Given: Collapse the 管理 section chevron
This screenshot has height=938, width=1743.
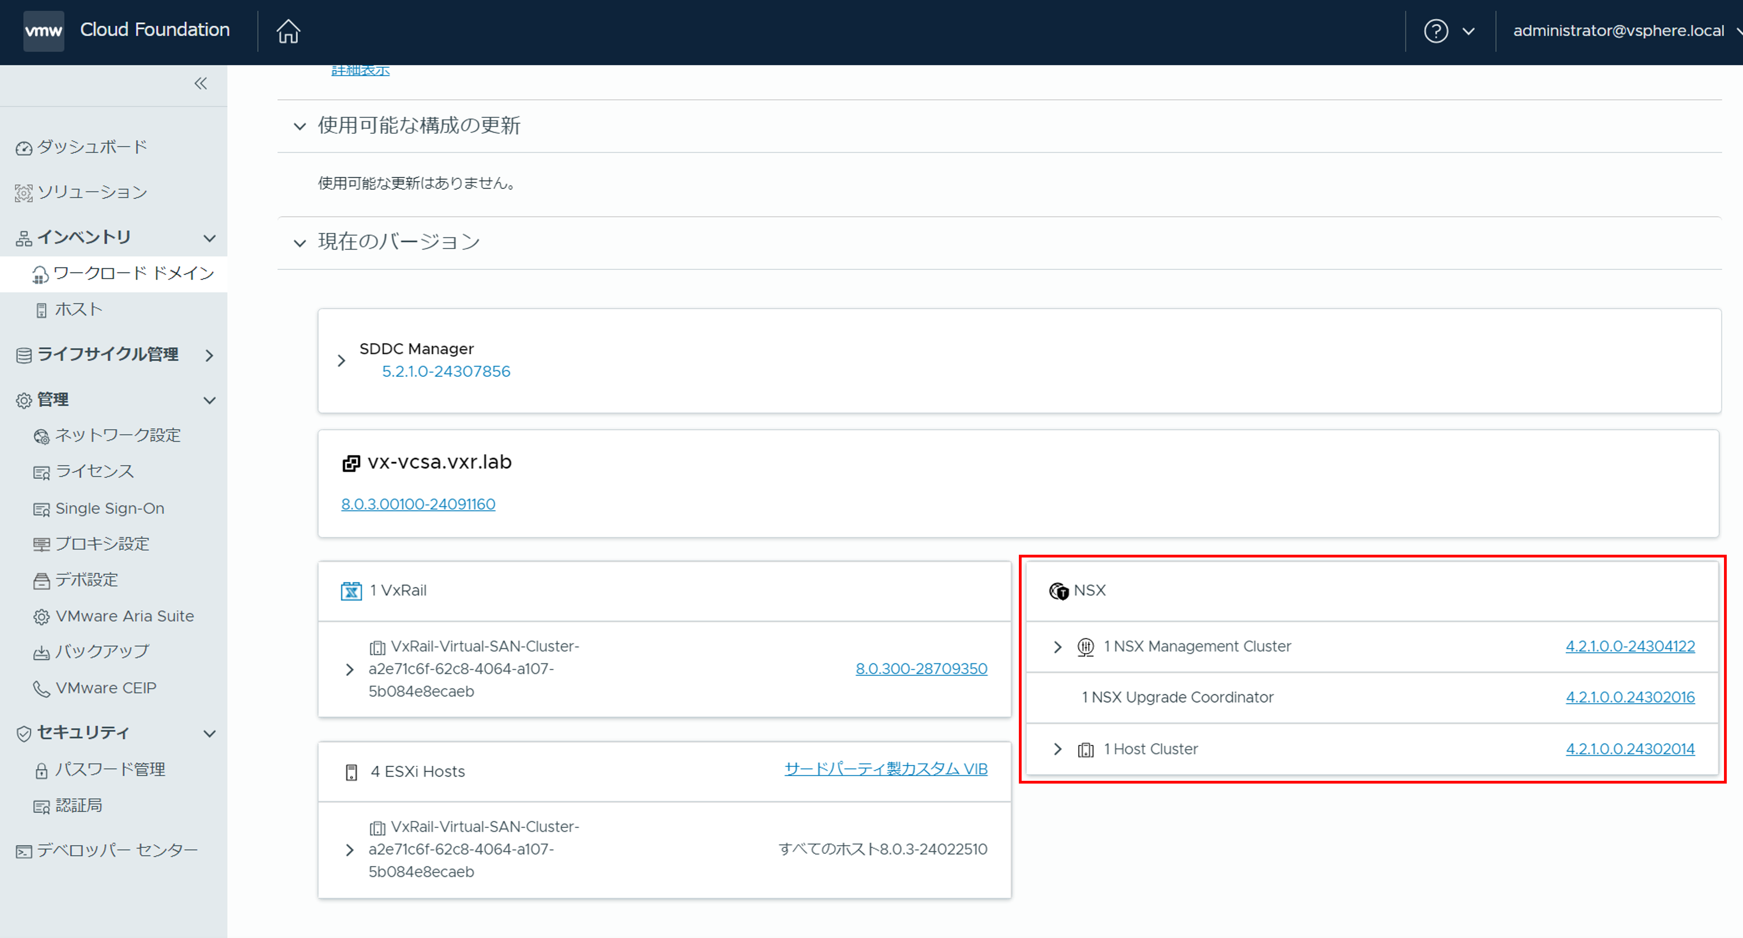Looking at the screenshot, I should 210,400.
